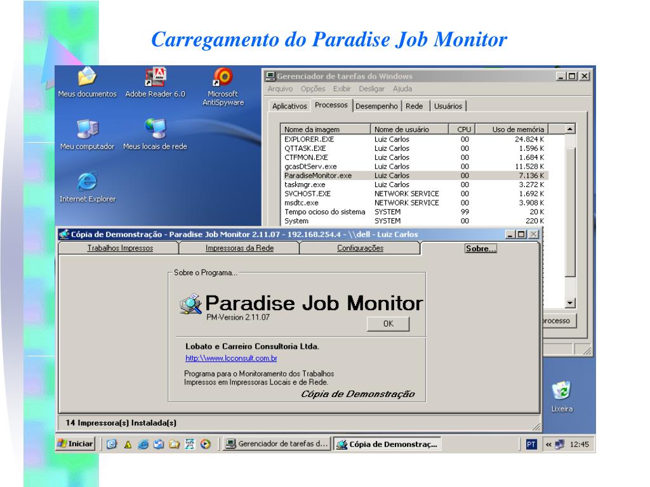This screenshot has width=650, height=487.
Task: Select the msdtc.exe process row
Action: pos(415,203)
